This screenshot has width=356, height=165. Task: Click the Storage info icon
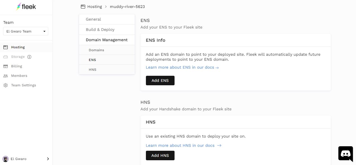29,57
